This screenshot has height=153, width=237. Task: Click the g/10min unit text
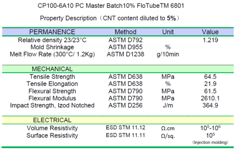pos(168,54)
